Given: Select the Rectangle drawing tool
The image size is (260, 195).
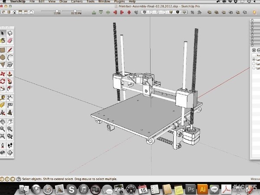Looking at the screenshot, I should pyautogui.click(x=3, y=50).
